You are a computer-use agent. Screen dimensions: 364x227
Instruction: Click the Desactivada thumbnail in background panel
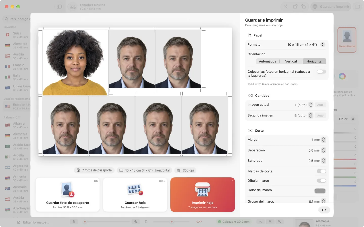347,40
